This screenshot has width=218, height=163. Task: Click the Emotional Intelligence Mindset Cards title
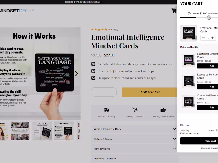[128, 42]
